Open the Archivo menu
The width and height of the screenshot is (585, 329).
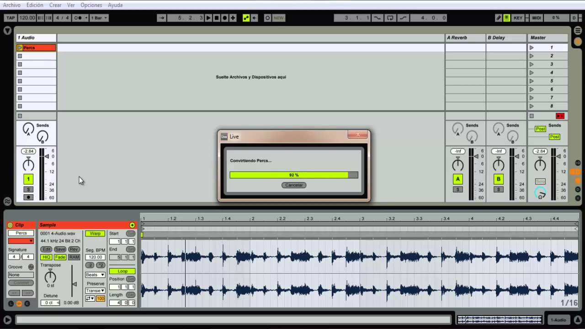[x=12, y=5]
